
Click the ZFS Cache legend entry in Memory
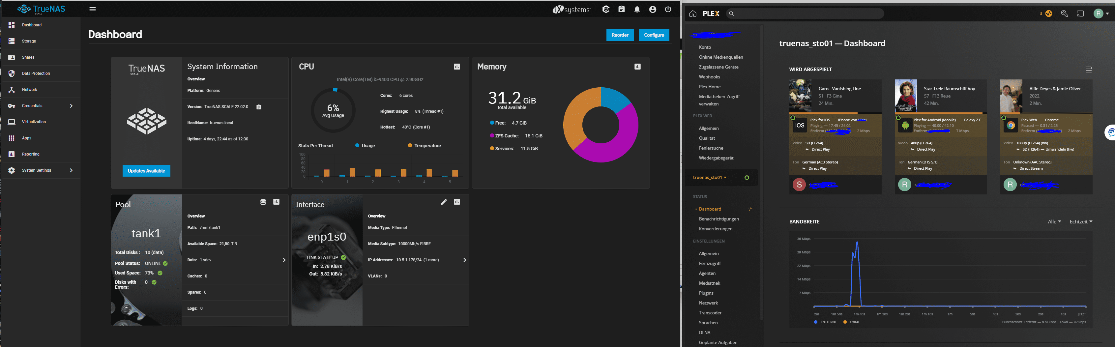(x=516, y=136)
